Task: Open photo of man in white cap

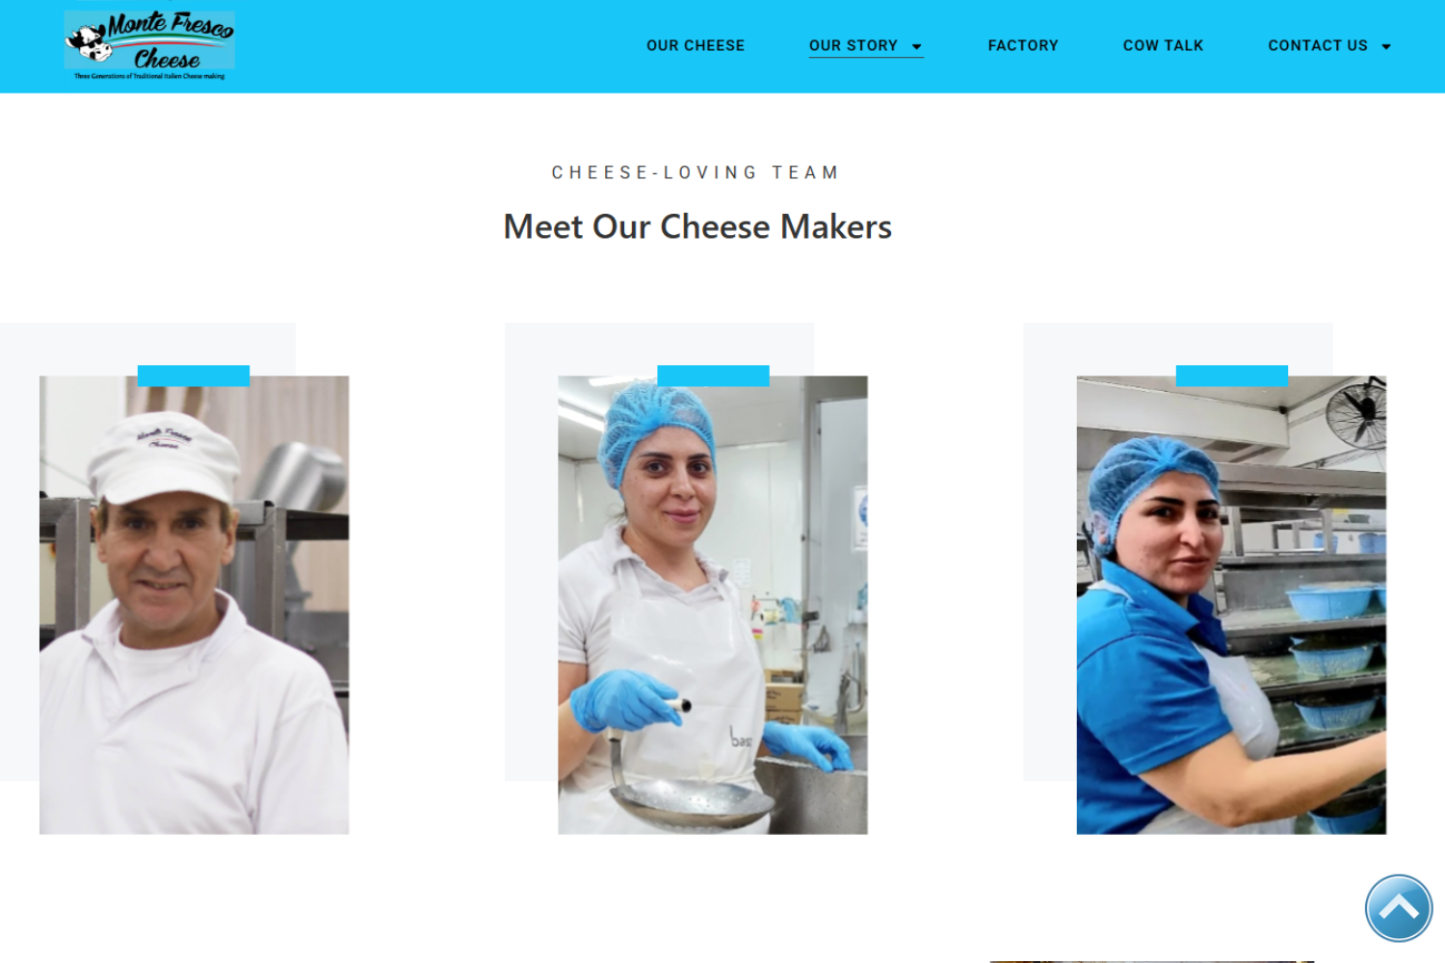Action: click(194, 605)
